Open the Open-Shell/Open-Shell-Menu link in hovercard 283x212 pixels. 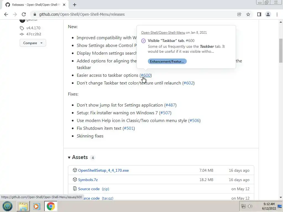pyautogui.click(x=163, y=33)
